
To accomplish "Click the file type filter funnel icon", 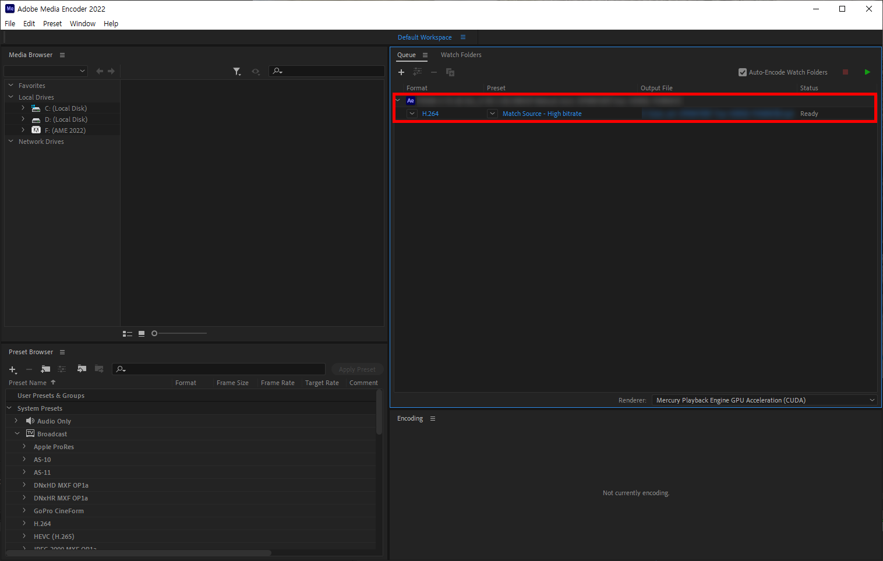I will pos(237,72).
